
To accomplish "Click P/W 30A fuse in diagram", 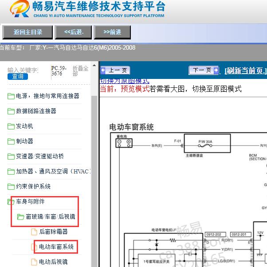I will 205,144.
